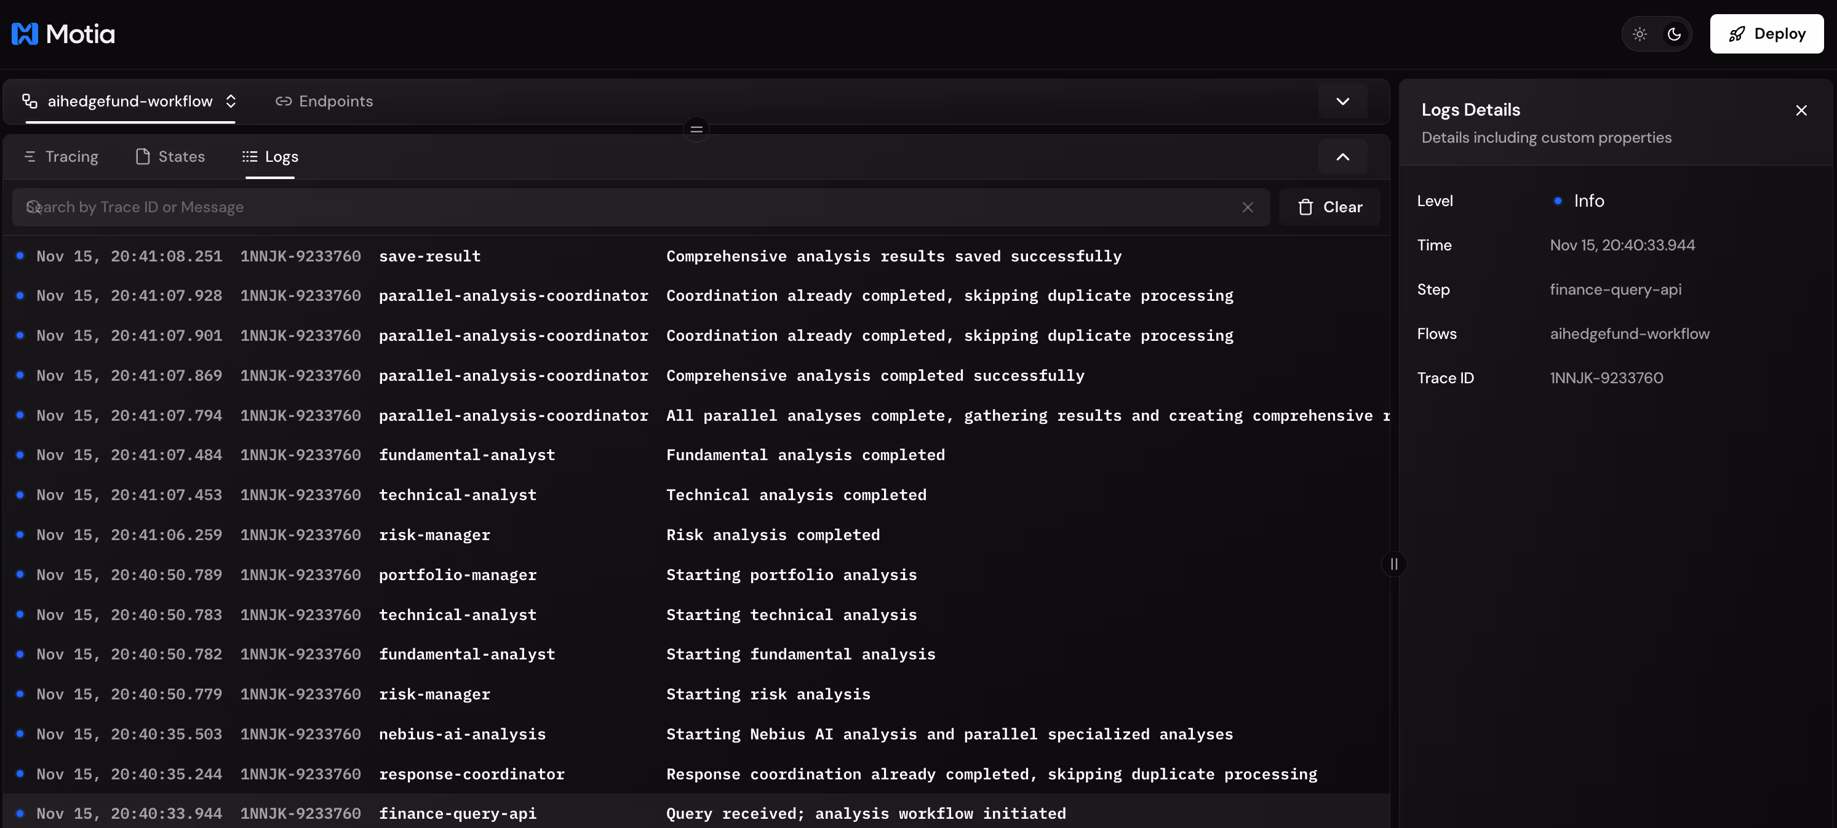The width and height of the screenshot is (1837, 828).
Task: Switch to the States tab
Action: [170, 157]
